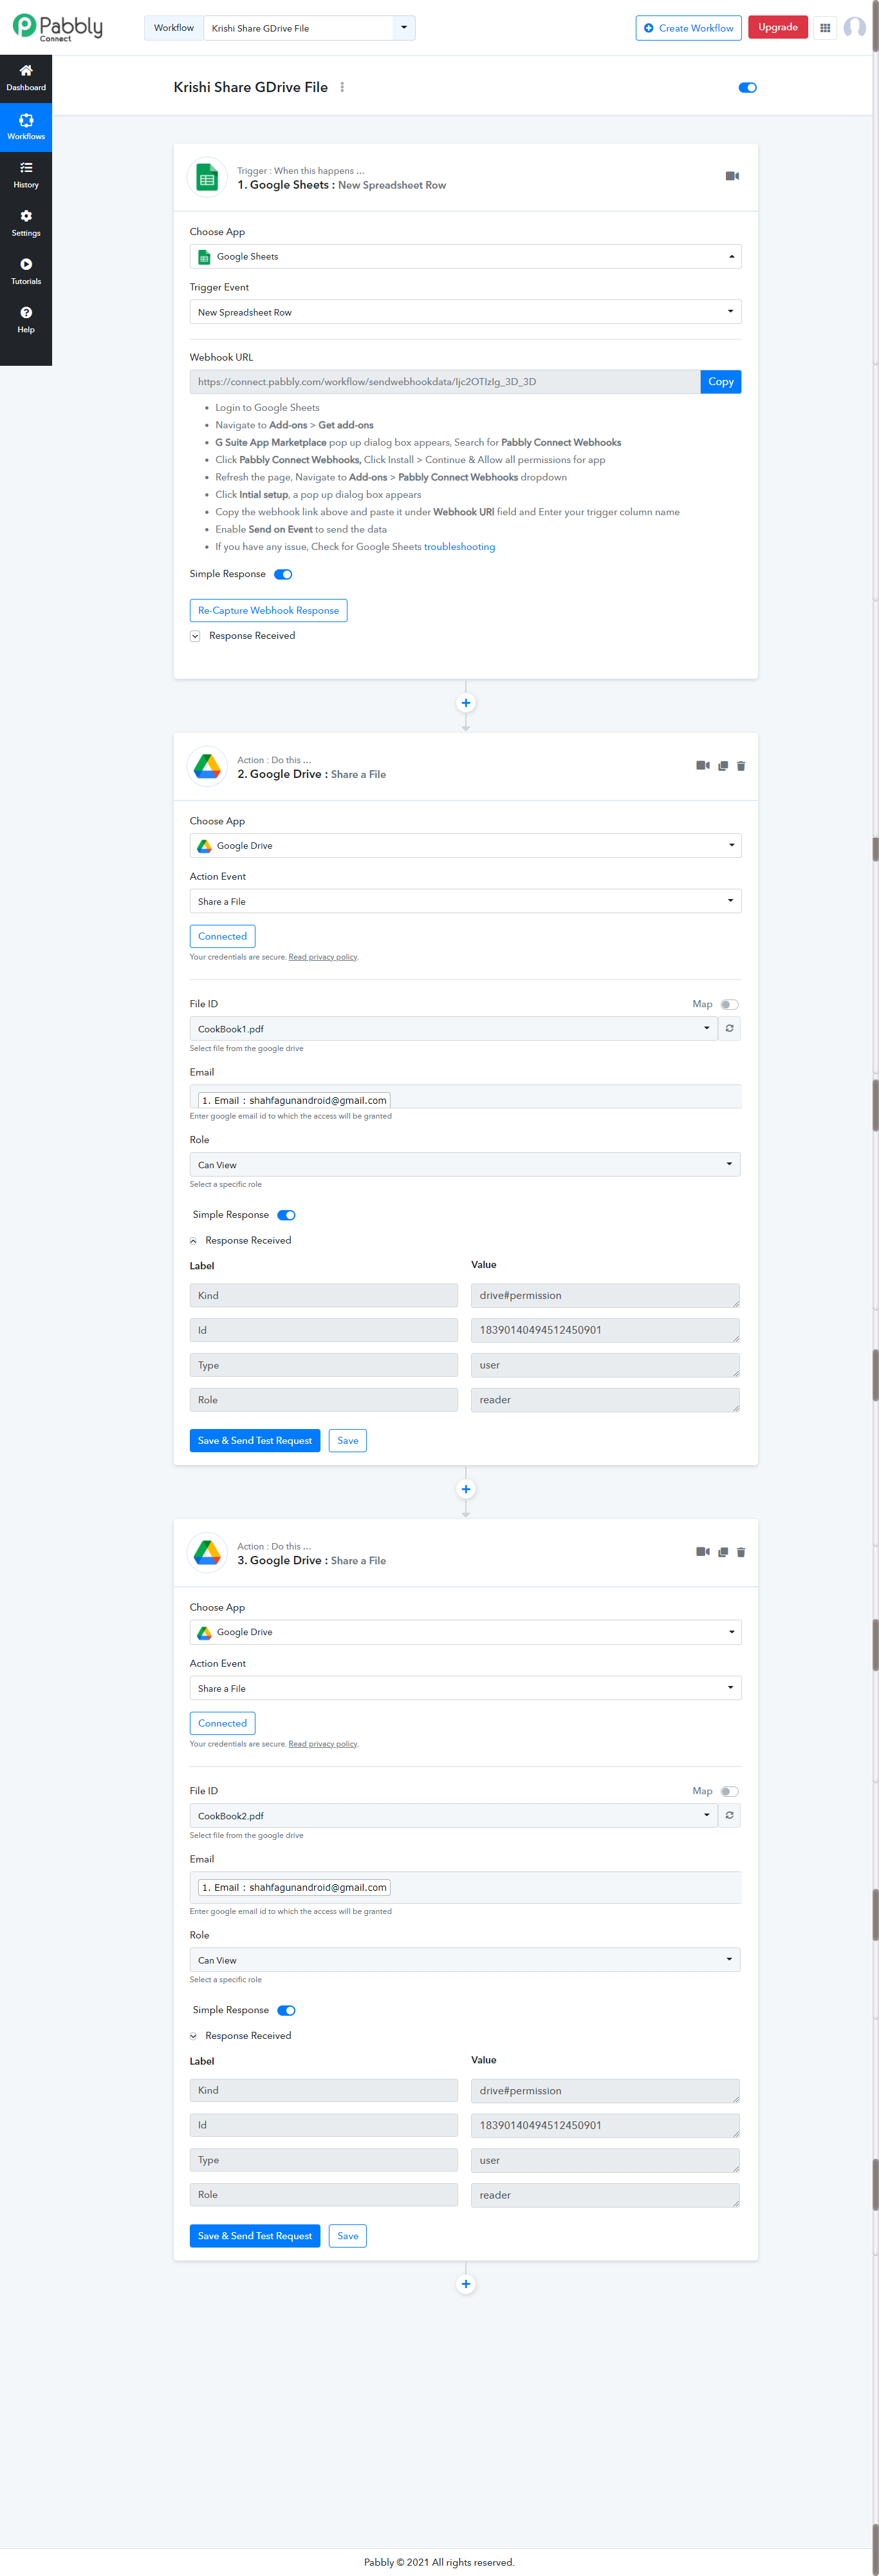Click the step 3 Email input field
The width and height of the screenshot is (879, 2576).
pos(465,1887)
